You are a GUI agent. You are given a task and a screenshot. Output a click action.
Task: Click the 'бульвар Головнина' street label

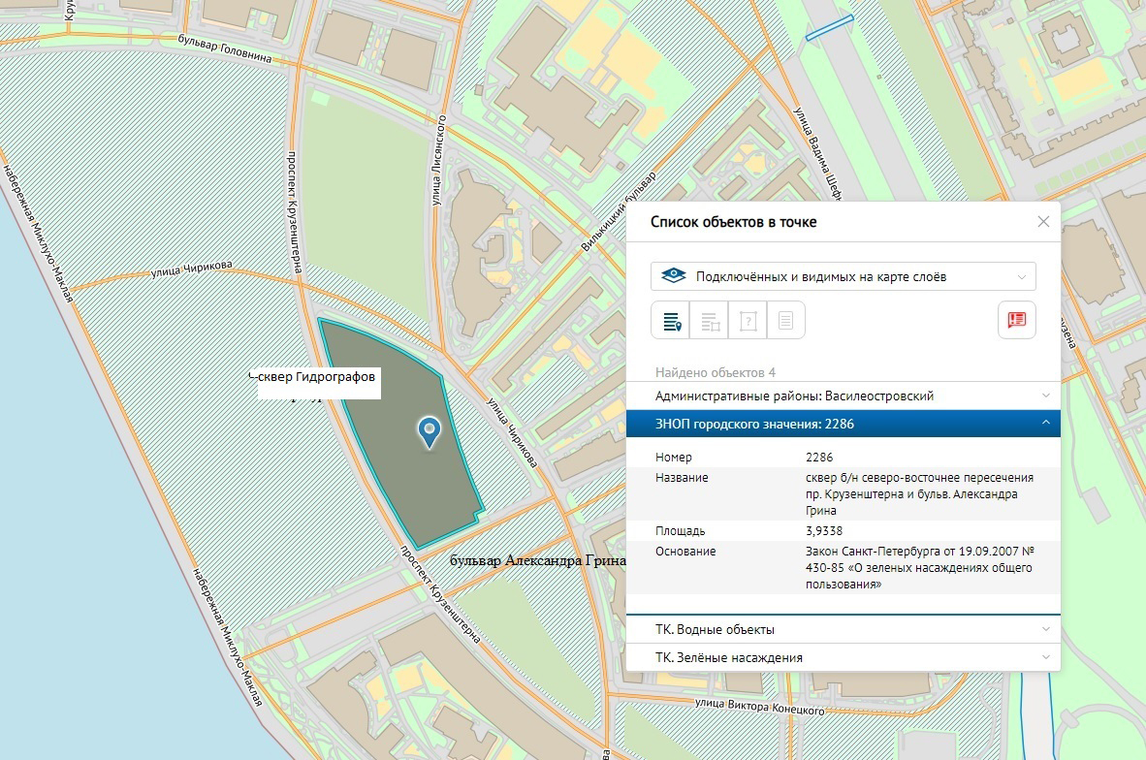224,48
